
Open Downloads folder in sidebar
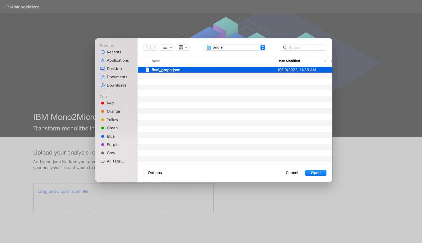coord(117,85)
